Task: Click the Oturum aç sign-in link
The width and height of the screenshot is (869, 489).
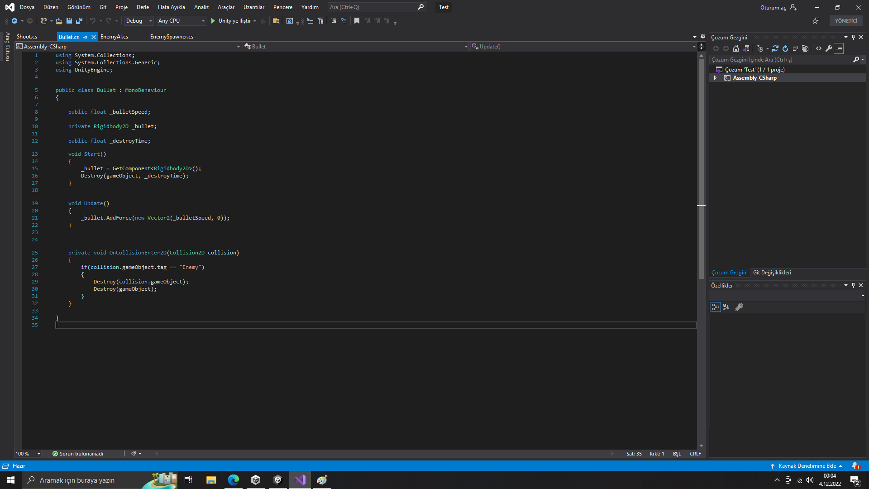Action: pos(773,7)
